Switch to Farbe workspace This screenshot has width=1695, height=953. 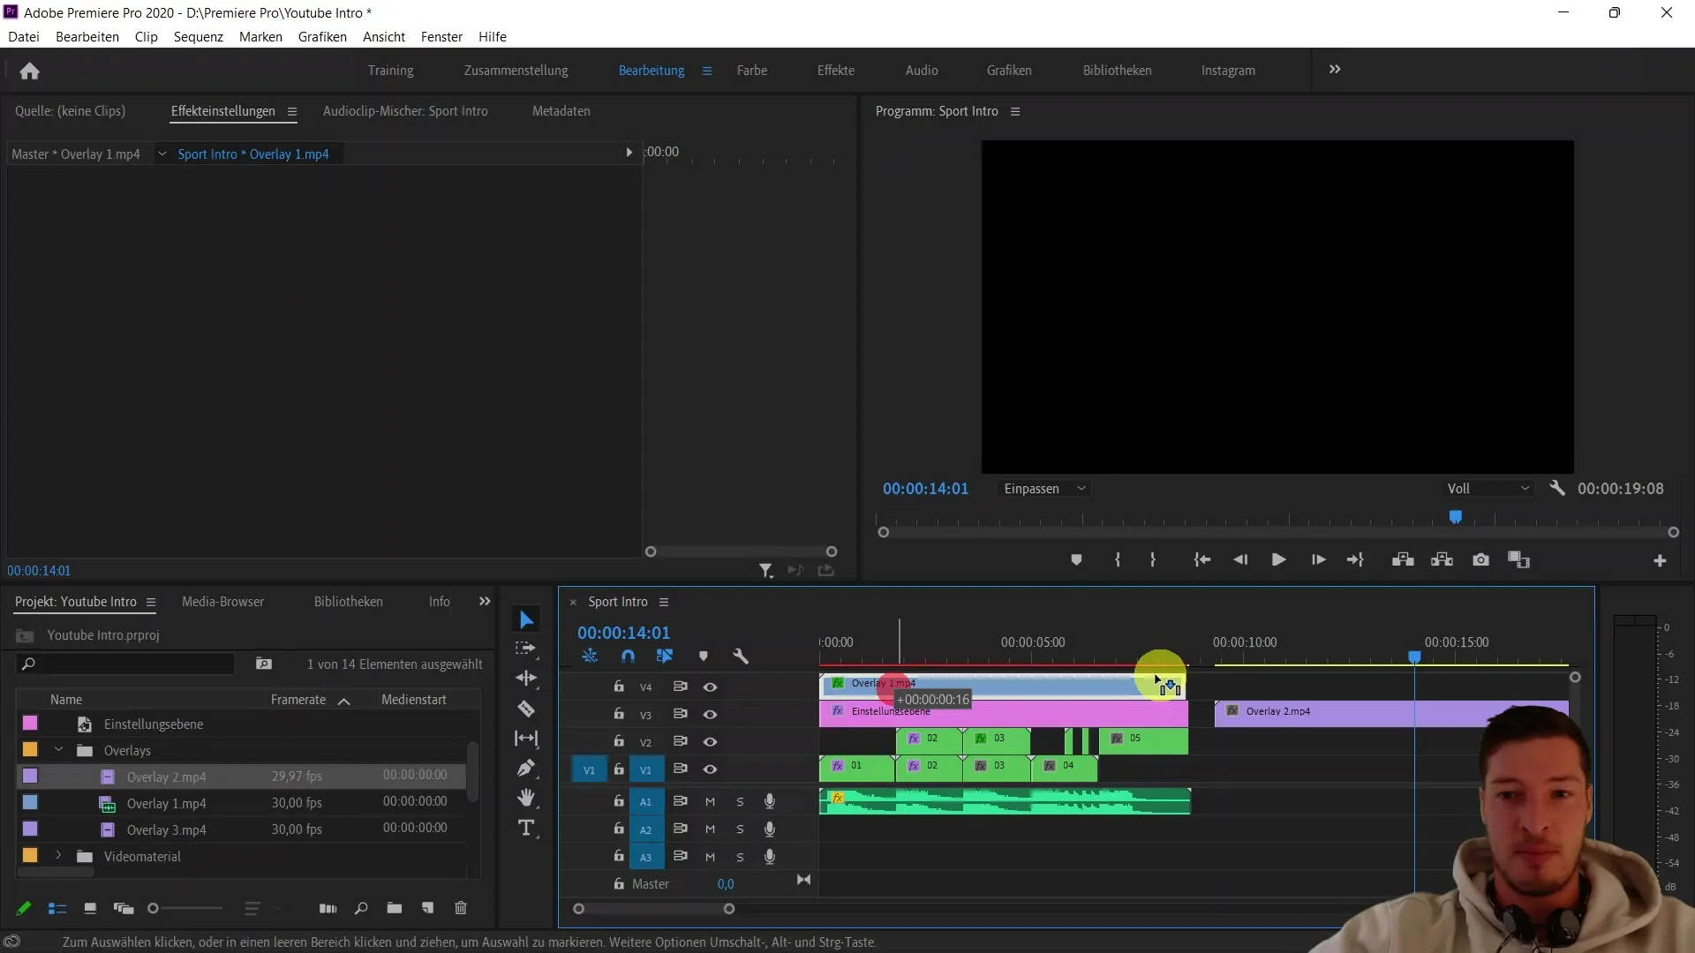pos(752,70)
